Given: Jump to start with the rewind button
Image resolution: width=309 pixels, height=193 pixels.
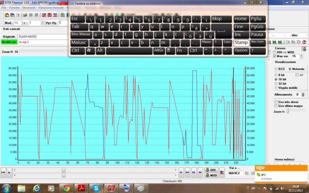Looking at the screenshot, I should [x=3, y=172].
